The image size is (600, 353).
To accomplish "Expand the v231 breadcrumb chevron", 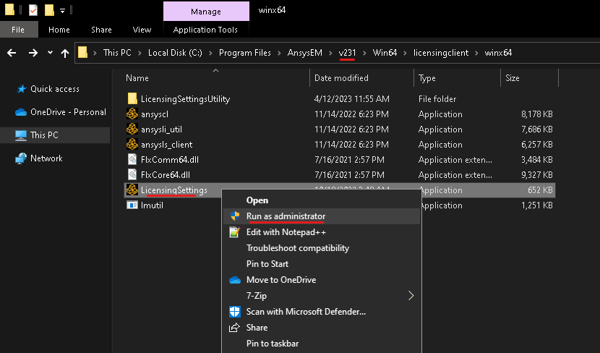I will click(x=364, y=53).
